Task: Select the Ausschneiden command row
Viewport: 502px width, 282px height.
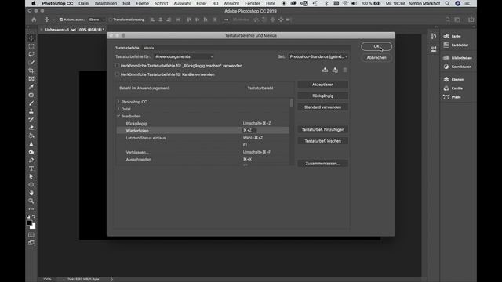Action: 202,159
